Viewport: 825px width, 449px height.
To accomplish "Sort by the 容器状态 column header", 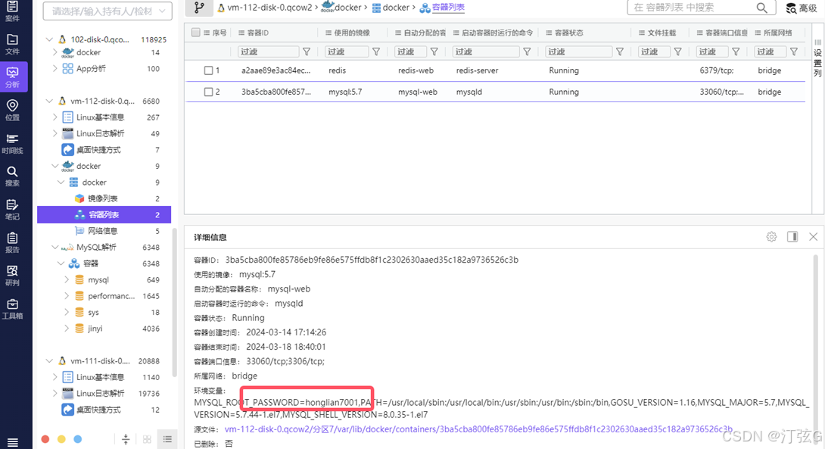I will click(x=568, y=33).
